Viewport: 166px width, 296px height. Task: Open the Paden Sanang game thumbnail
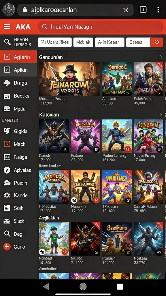[117, 136]
